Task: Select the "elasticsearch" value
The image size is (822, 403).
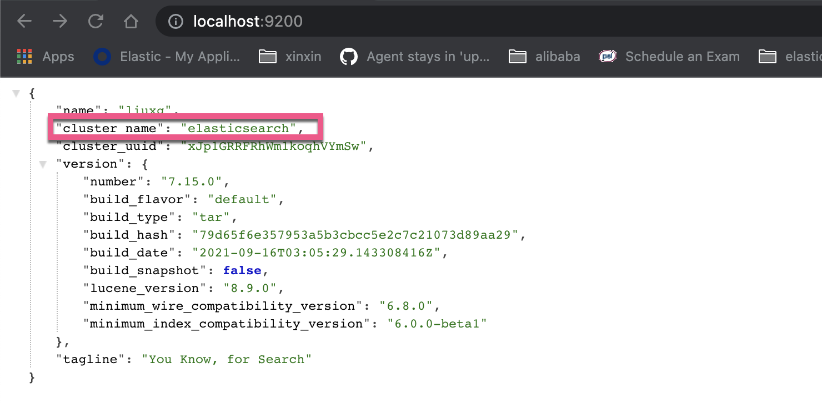Action: [x=239, y=128]
